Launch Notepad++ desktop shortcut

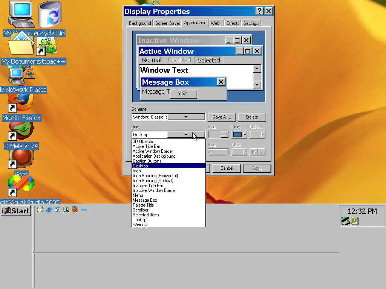(x=47, y=46)
